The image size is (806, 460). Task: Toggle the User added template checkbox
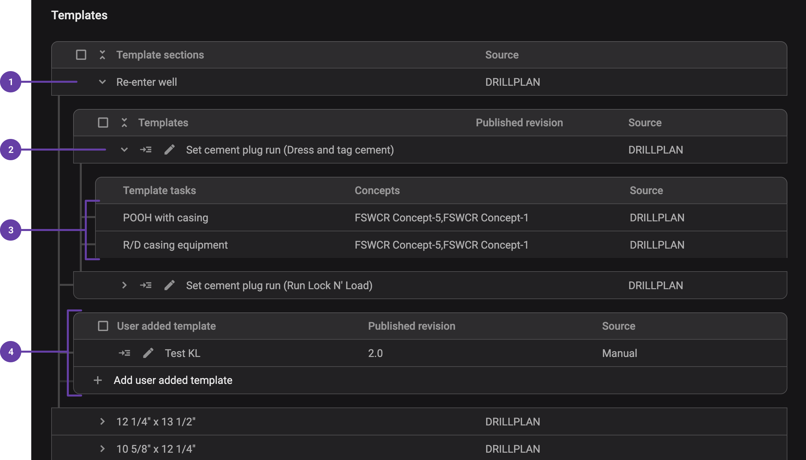click(103, 326)
